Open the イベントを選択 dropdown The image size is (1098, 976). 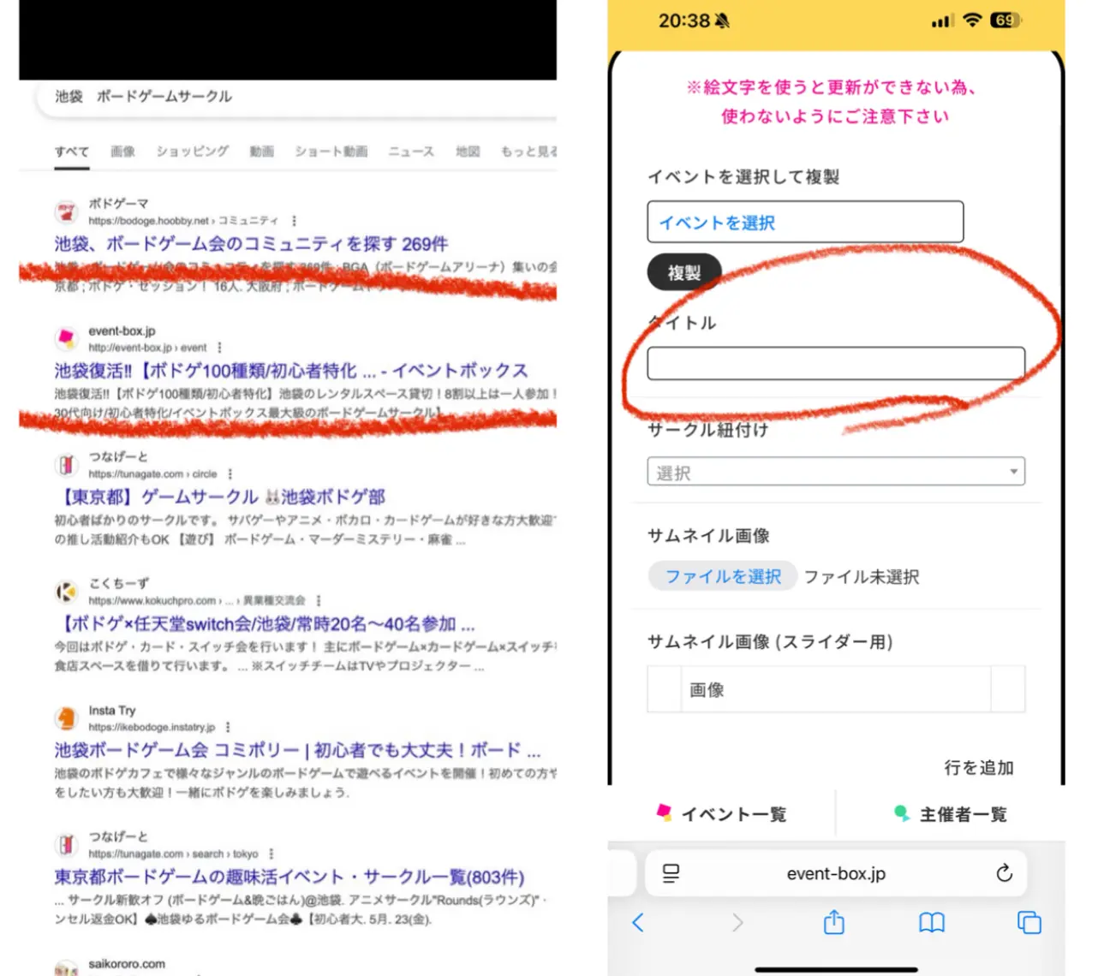(x=806, y=222)
